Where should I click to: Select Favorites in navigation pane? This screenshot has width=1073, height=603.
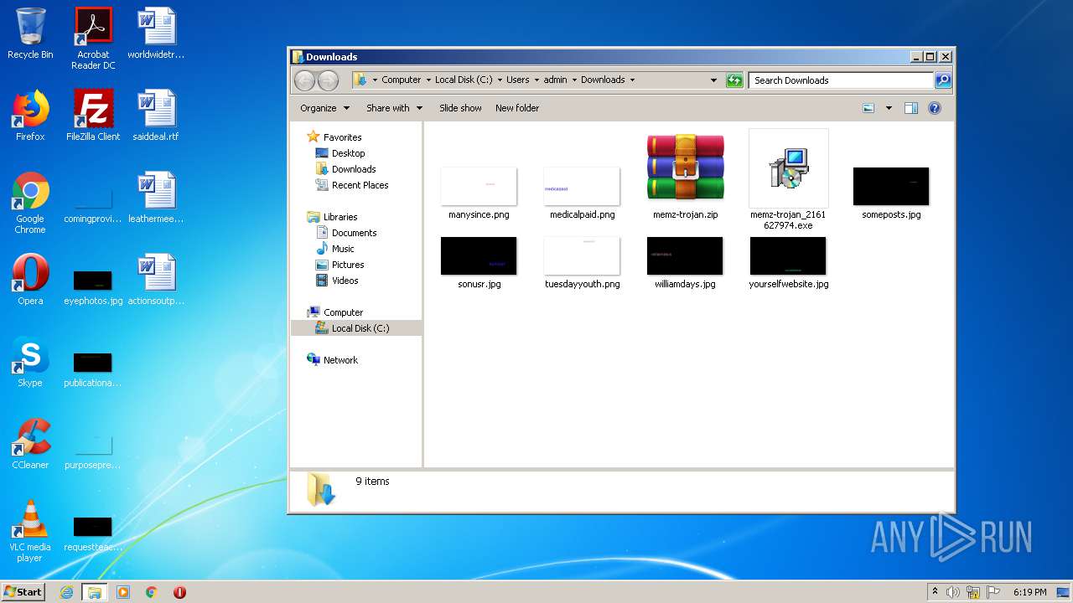click(x=334, y=137)
